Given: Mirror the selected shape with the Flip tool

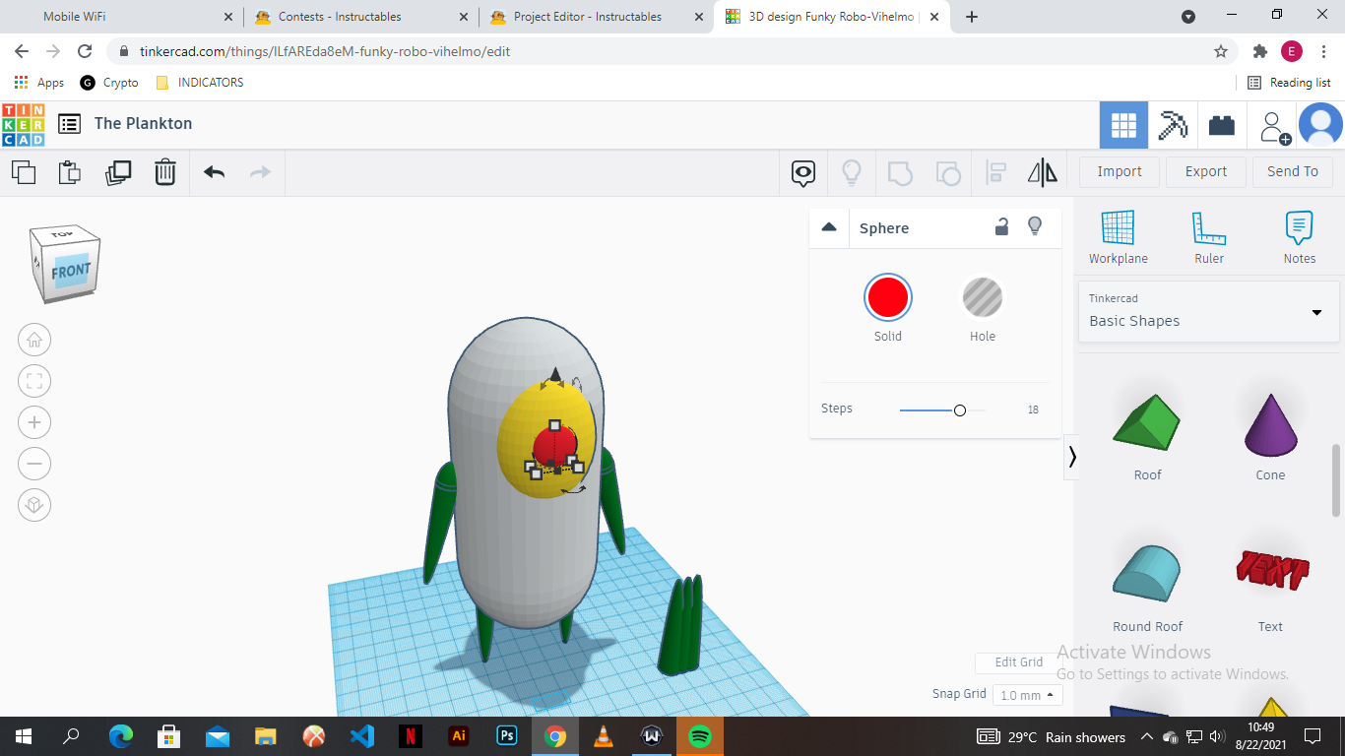Looking at the screenshot, I should pyautogui.click(x=1042, y=172).
